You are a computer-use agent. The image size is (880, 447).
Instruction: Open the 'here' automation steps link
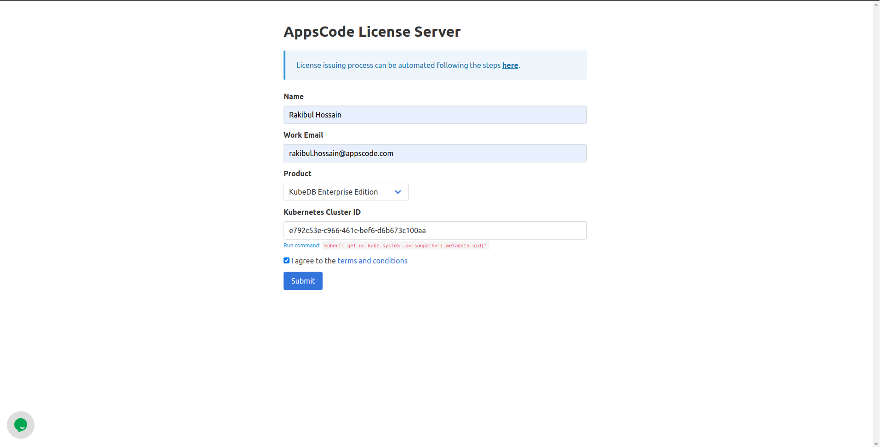510,65
